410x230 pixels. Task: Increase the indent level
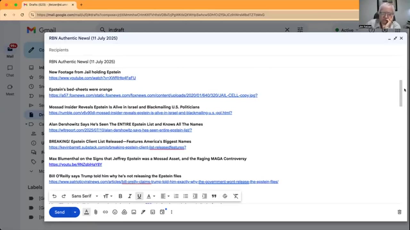pyautogui.click(x=204, y=196)
